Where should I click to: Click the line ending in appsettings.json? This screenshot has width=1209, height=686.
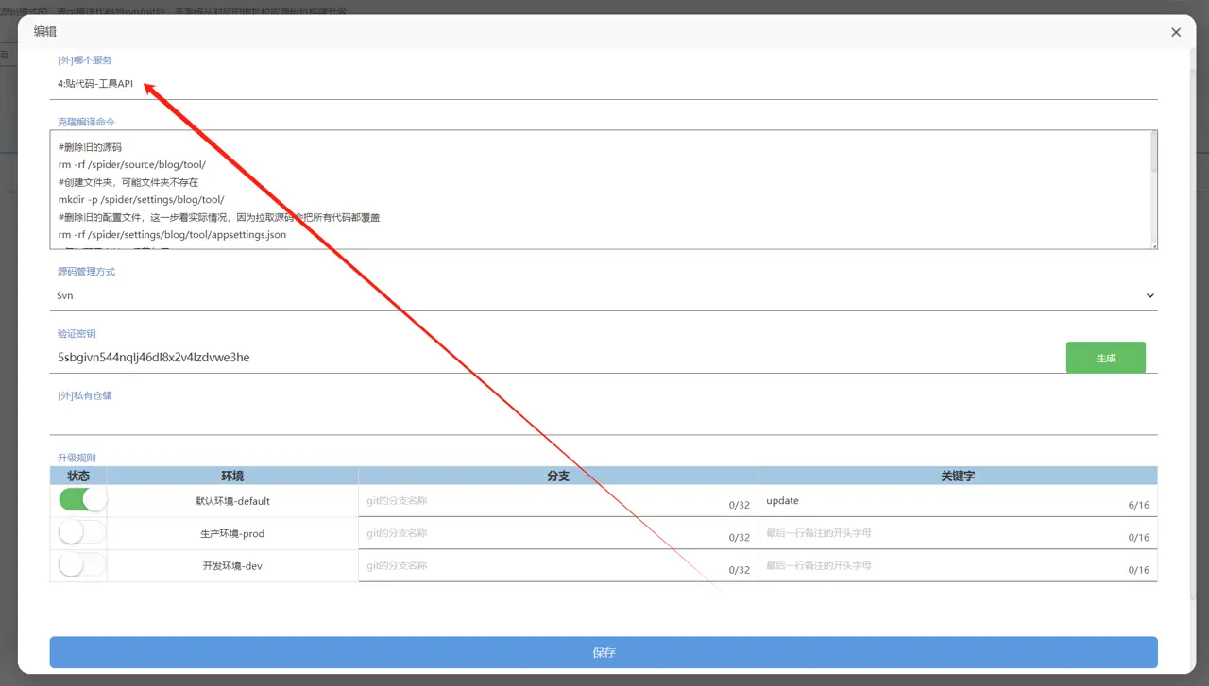click(172, 235)
